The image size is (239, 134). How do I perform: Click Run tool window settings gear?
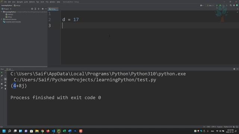[x=234, y=69]
